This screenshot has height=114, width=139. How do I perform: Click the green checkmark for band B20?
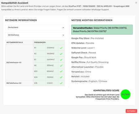[x=61, y=71]
